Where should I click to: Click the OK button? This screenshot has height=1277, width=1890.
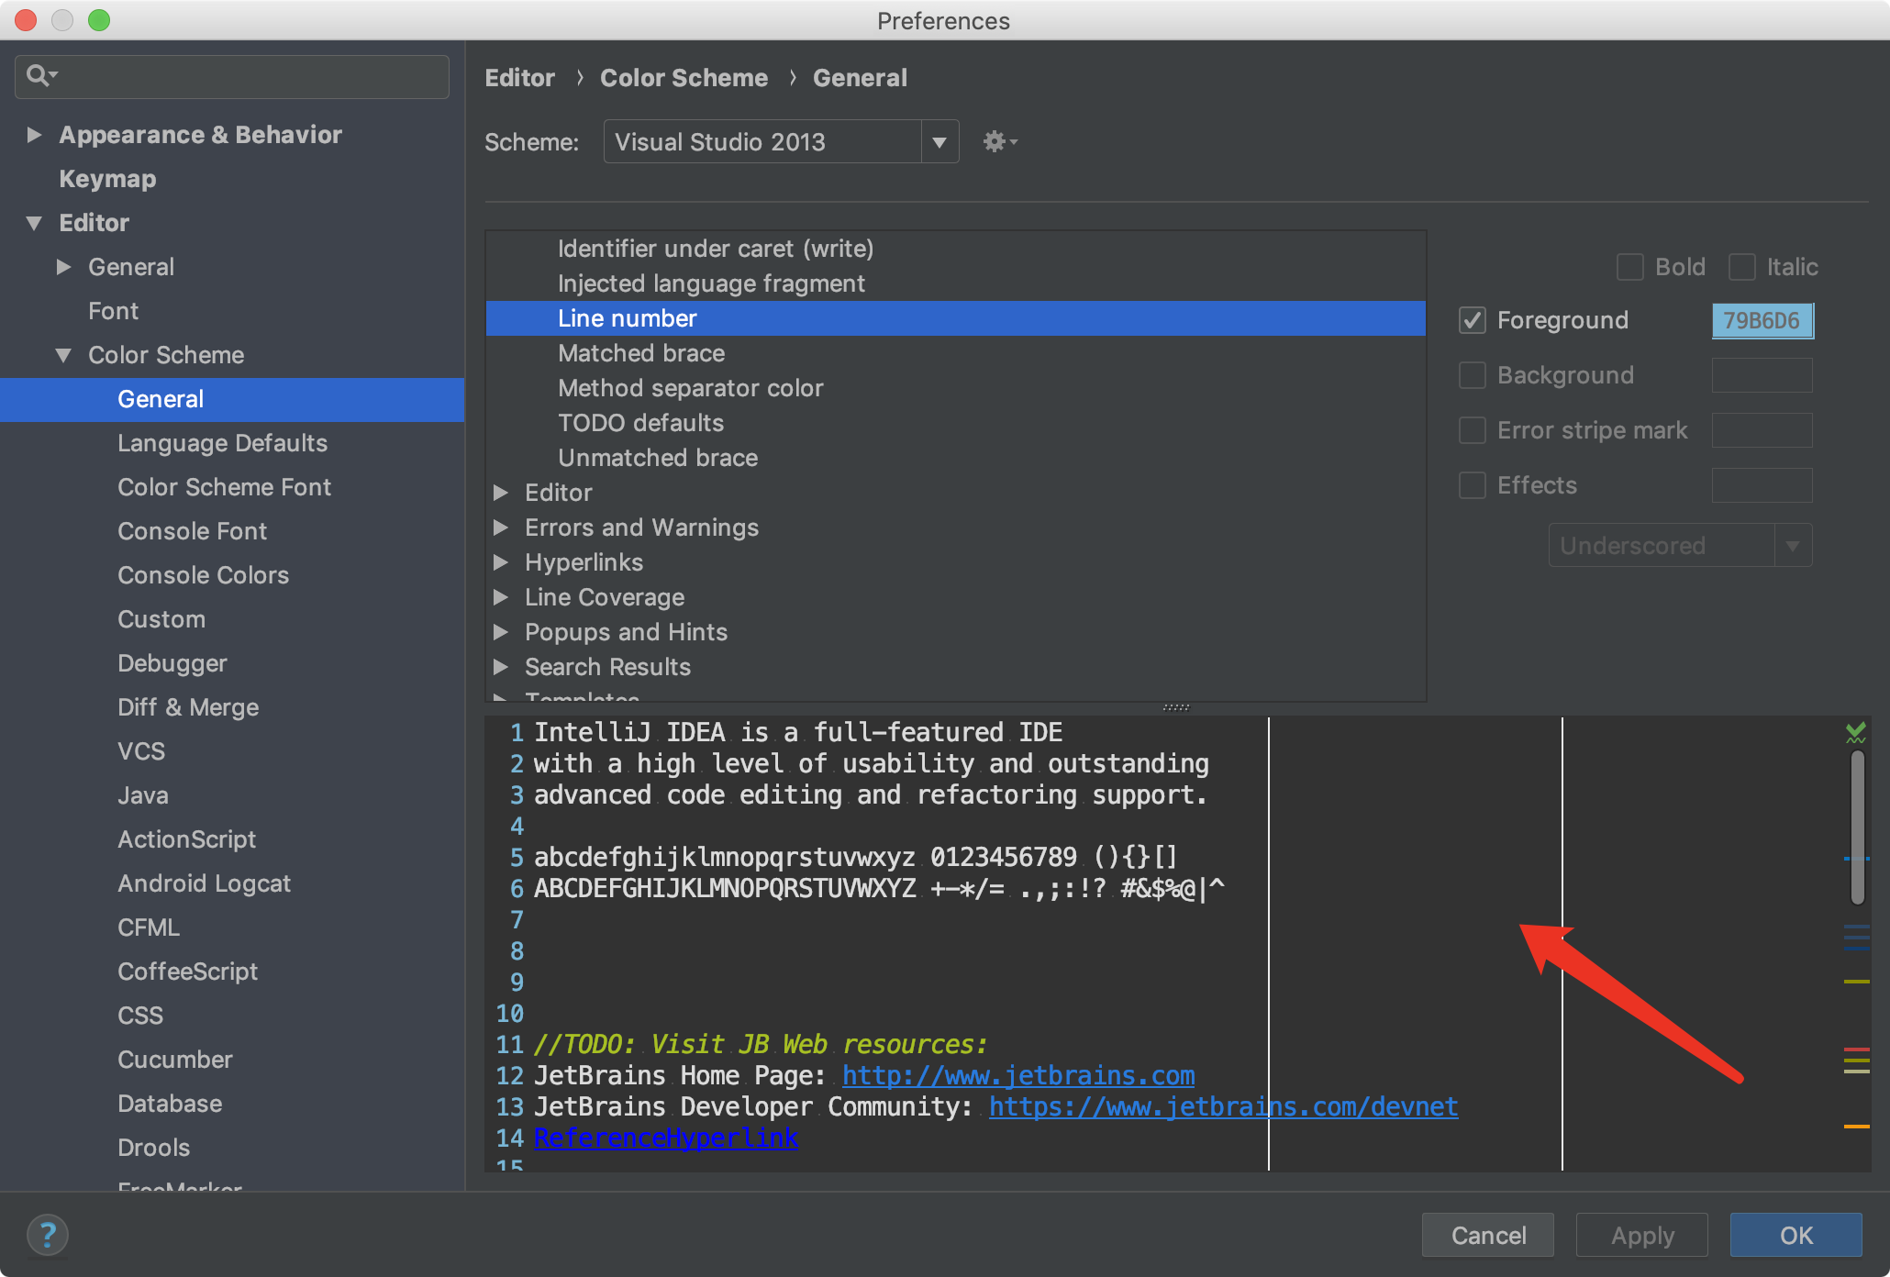pyautogui.click(x=1795, y=1235)
